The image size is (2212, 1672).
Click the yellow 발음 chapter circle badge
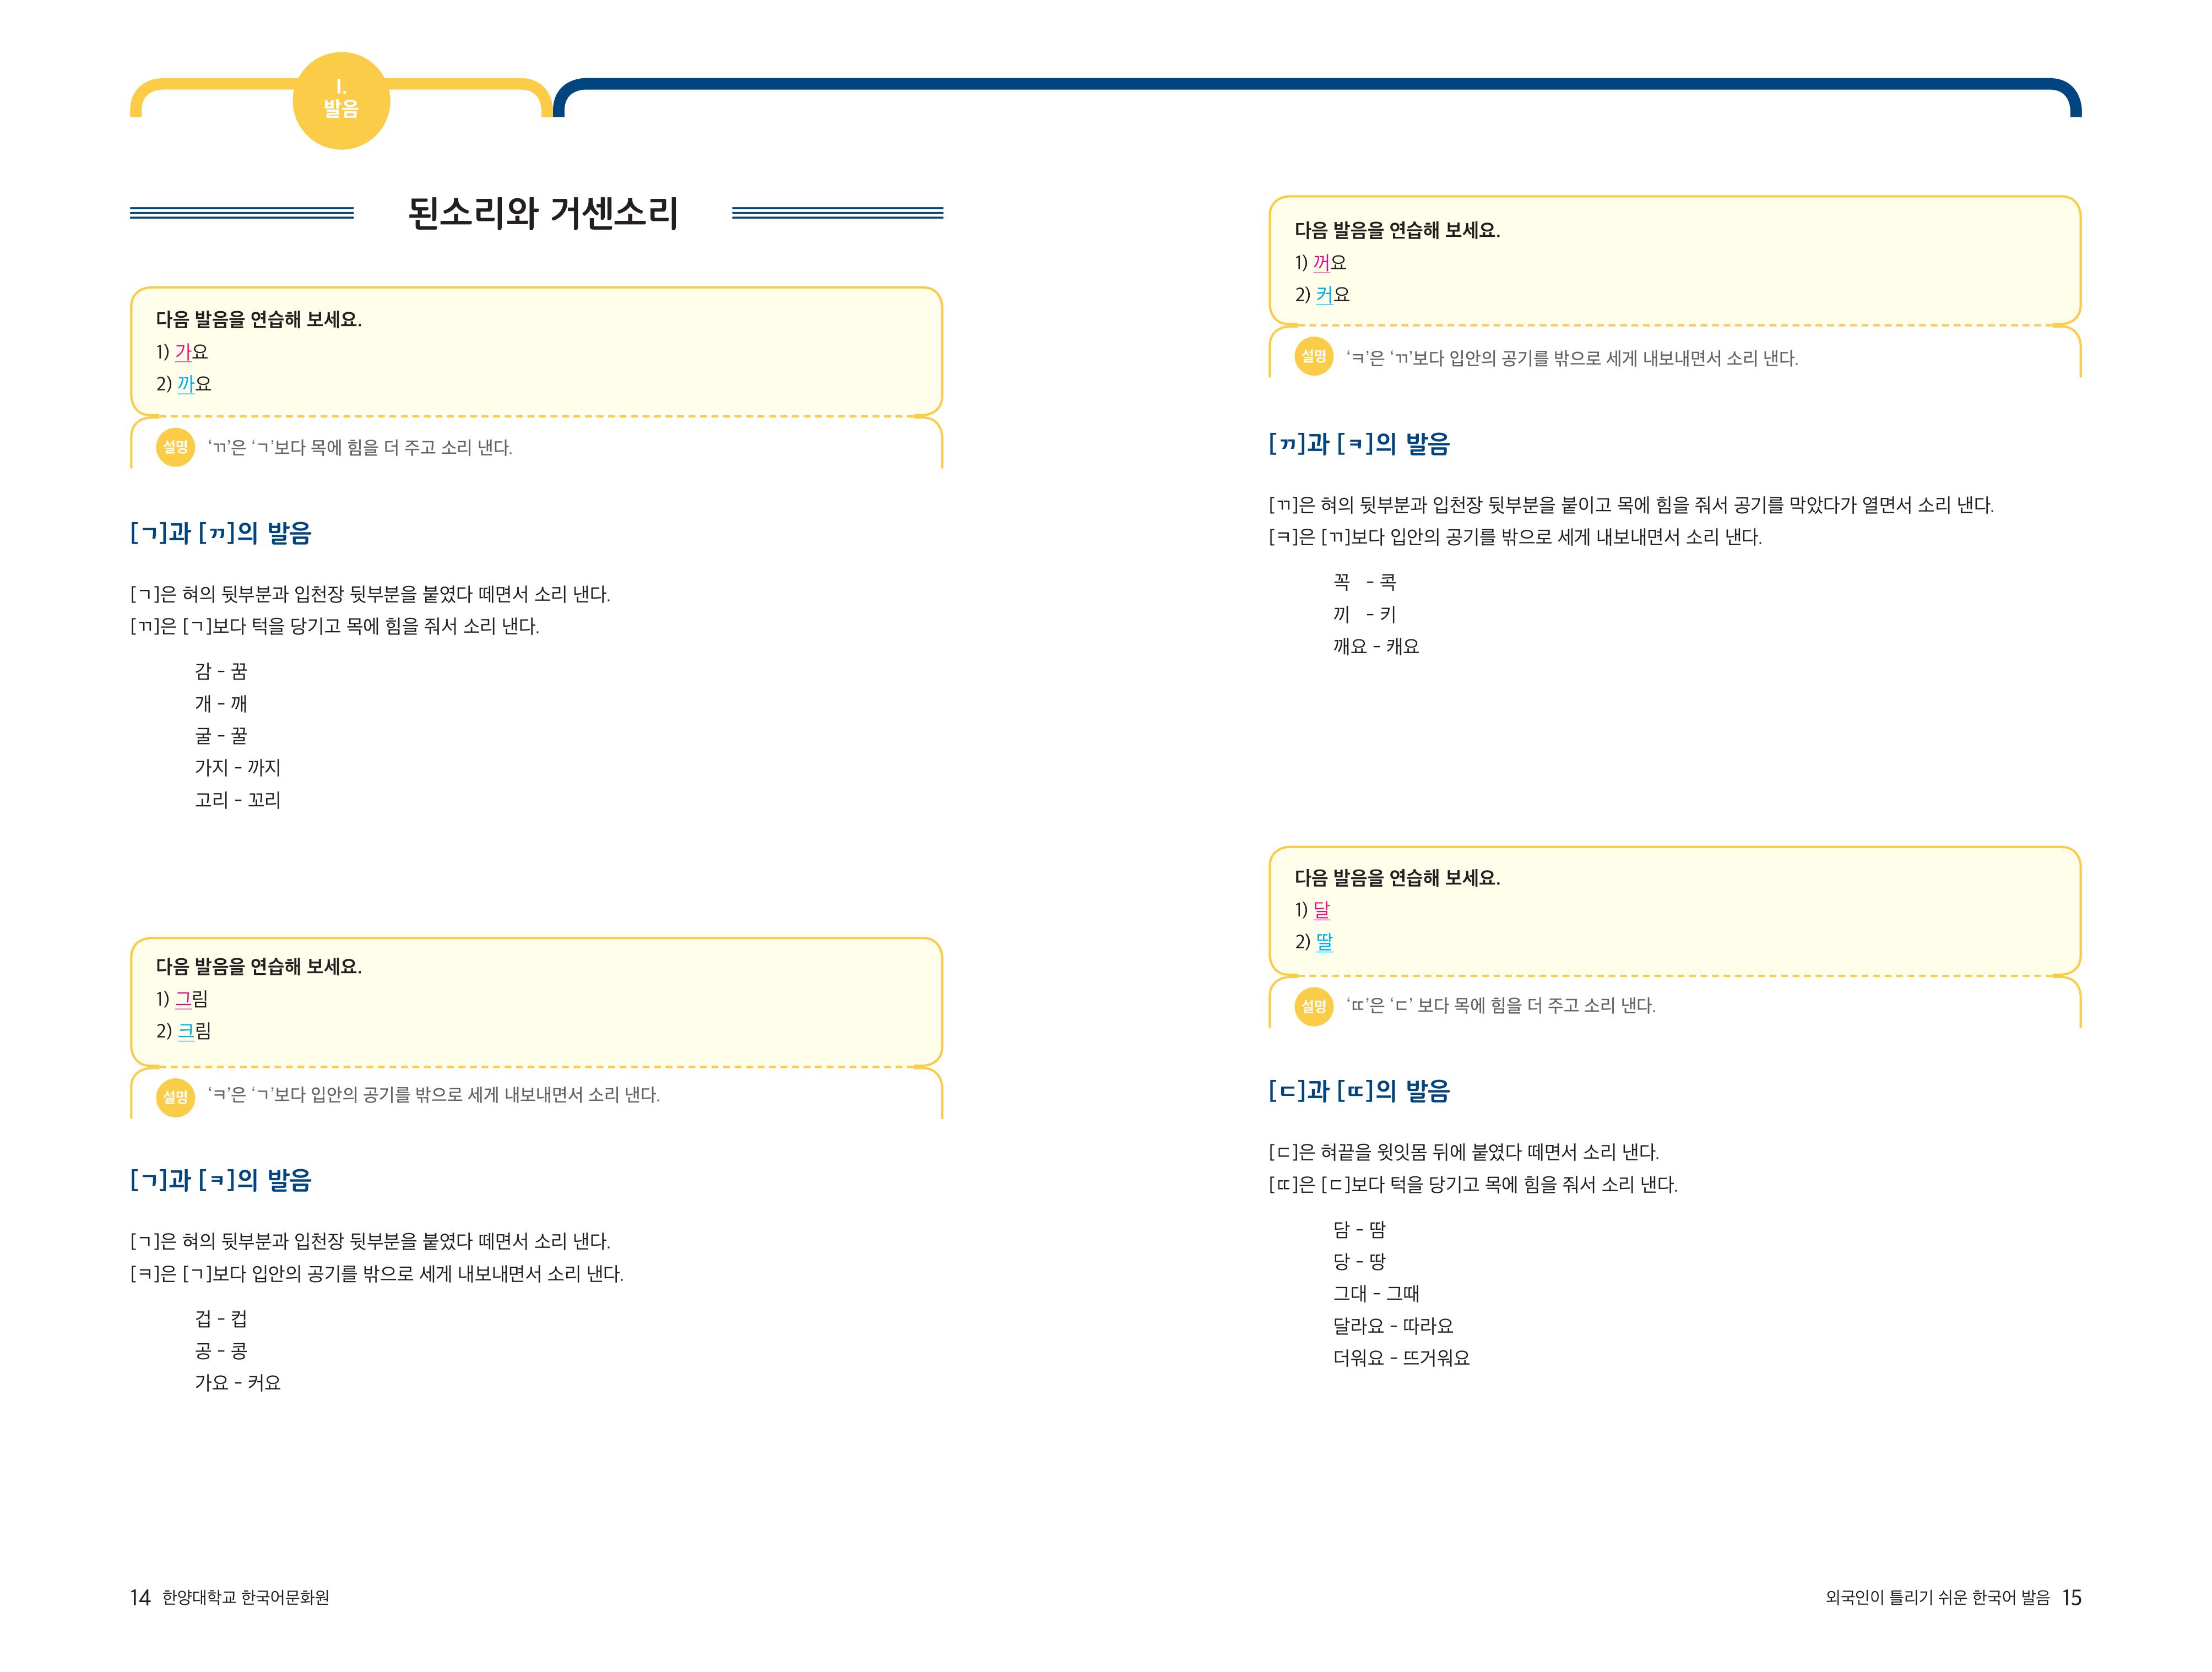click(x=341, y=101)
